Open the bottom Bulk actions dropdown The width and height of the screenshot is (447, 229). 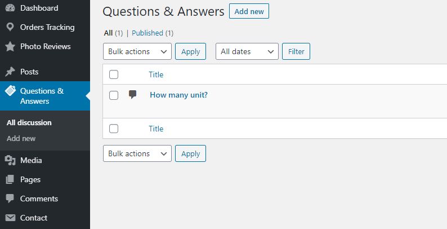click(137, 153)
